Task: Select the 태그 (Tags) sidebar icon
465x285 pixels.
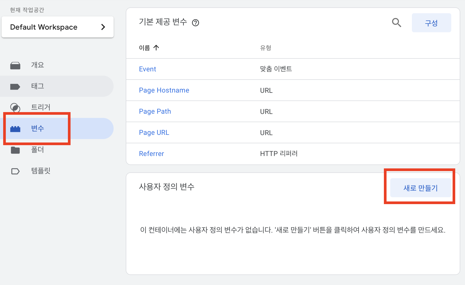Action: pyautogui.click(x=15, y=86)
